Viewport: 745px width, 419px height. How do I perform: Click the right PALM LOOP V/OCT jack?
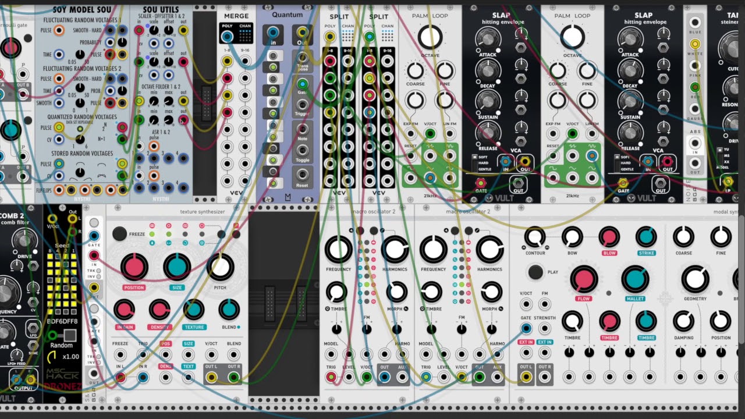point(572,134)
